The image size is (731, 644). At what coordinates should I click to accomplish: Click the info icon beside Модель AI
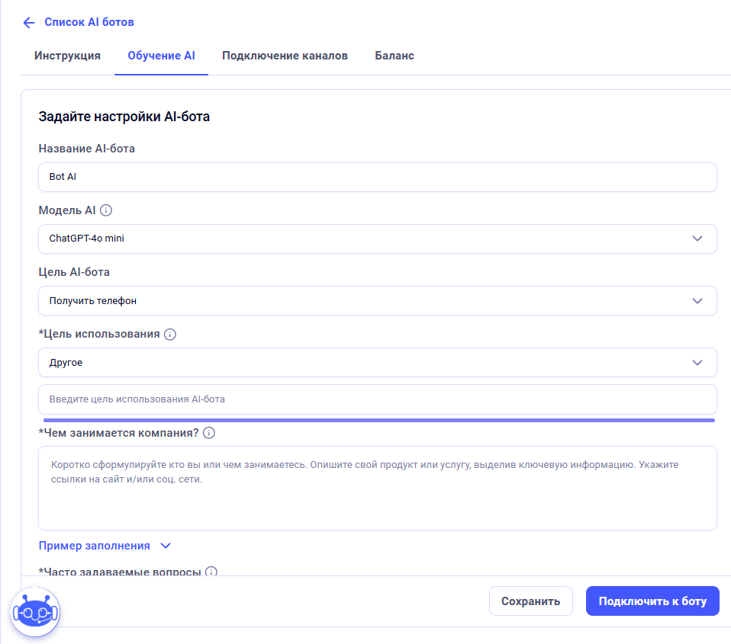[x=106, y=210]
